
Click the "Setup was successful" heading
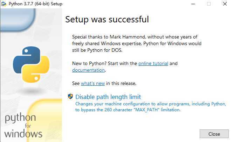(x=107, y=19)
